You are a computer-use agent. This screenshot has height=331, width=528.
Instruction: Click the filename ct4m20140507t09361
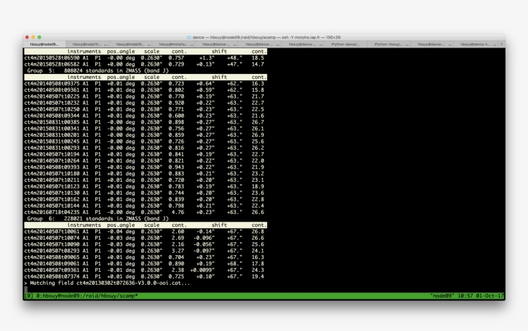[52, 270]
